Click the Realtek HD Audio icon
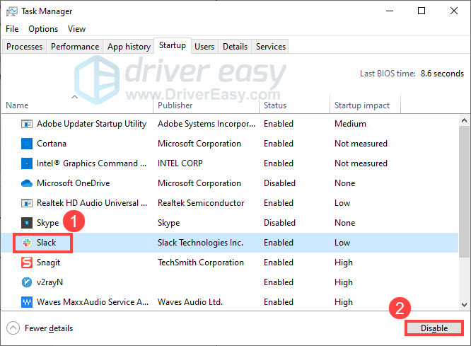The image size is (471, 346). [x=27, y=203]
